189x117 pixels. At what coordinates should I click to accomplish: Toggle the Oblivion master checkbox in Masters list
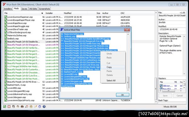(x=161, y=86)
